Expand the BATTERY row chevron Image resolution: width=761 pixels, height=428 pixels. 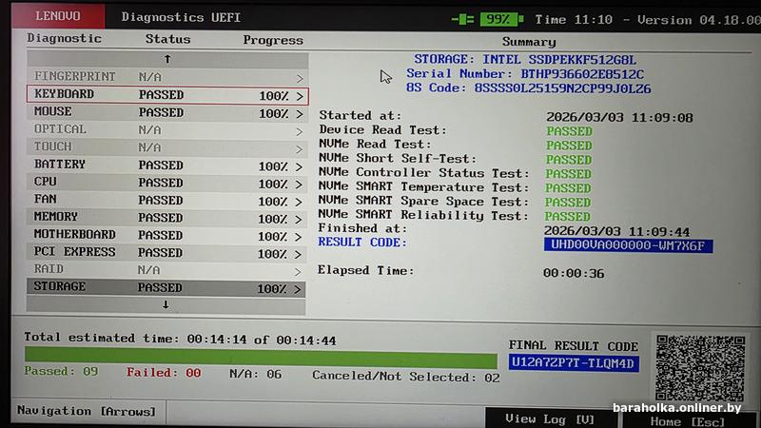(x=299, y=167)
